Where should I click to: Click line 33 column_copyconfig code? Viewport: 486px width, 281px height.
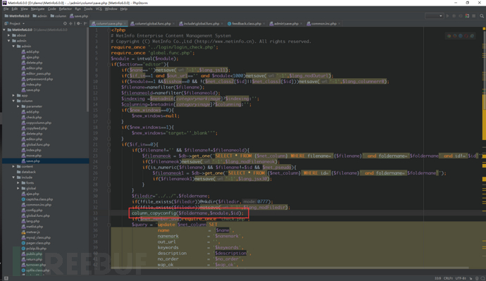187,213
